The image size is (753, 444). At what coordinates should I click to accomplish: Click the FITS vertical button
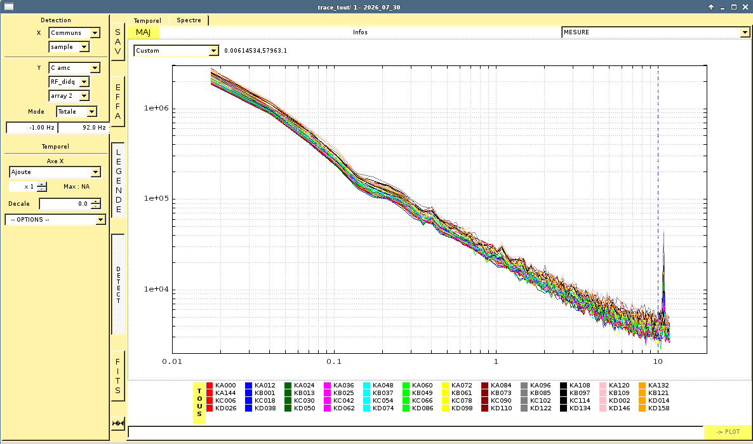[117, 376]
